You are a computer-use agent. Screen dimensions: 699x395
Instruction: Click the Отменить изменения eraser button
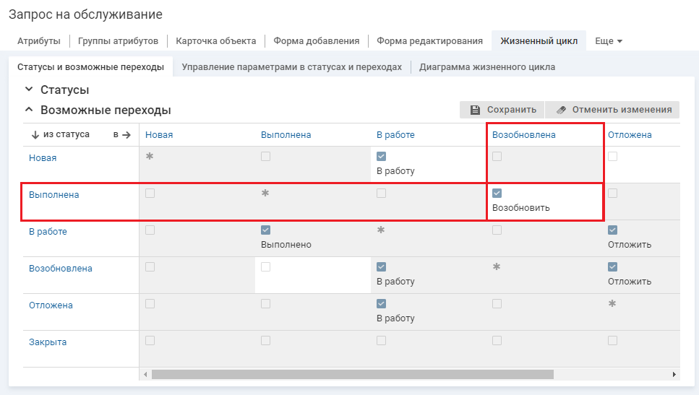click(x=613, y=110)
